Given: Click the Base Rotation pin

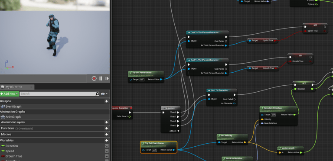Looking at the screenshot, I should pyautogui.click(x=262, y=123).
